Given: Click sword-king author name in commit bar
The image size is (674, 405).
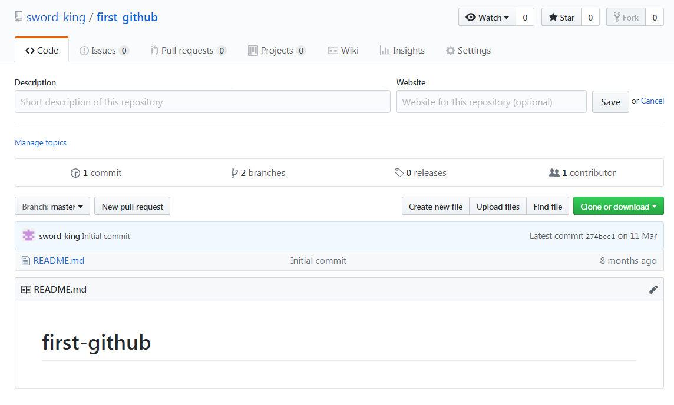Looking at the screenshot, I should [x=60, y=236].
